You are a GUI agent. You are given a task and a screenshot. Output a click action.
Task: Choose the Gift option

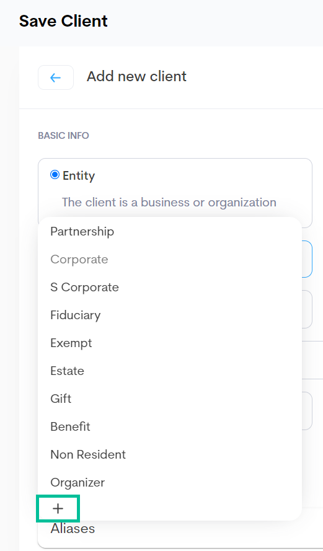[x=170, y=399]
